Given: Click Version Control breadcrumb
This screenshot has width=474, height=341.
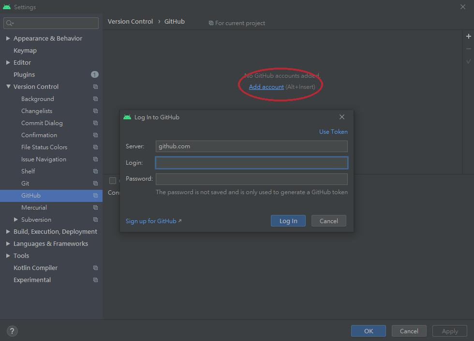Looking at the screenshot, I should point(130,21).
